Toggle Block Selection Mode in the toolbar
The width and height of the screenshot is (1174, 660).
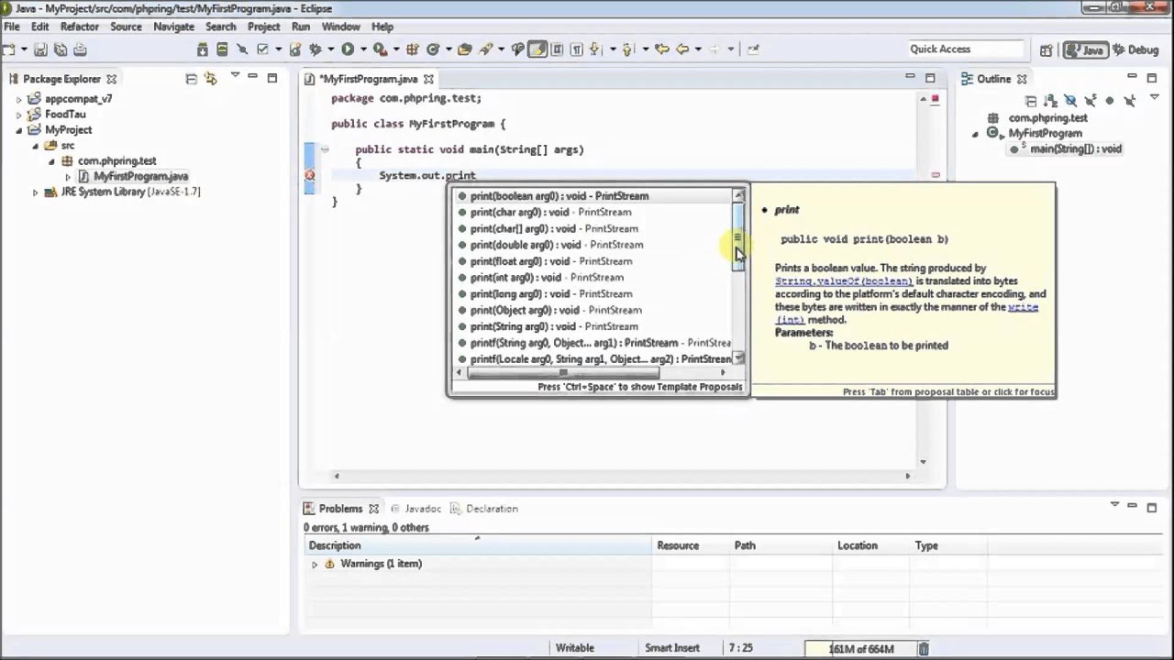tap(557, 49)
